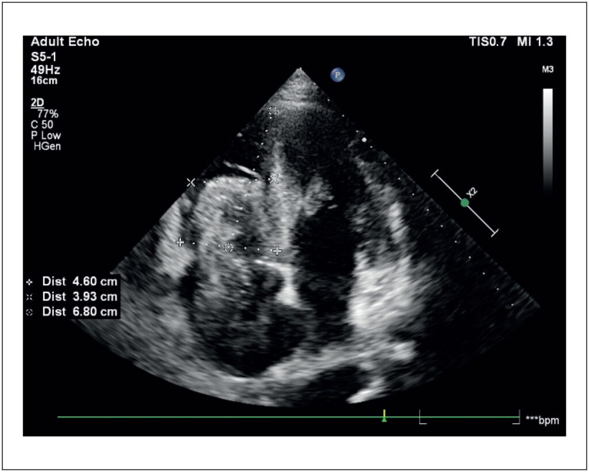Click the green focal zone dot

465,202
